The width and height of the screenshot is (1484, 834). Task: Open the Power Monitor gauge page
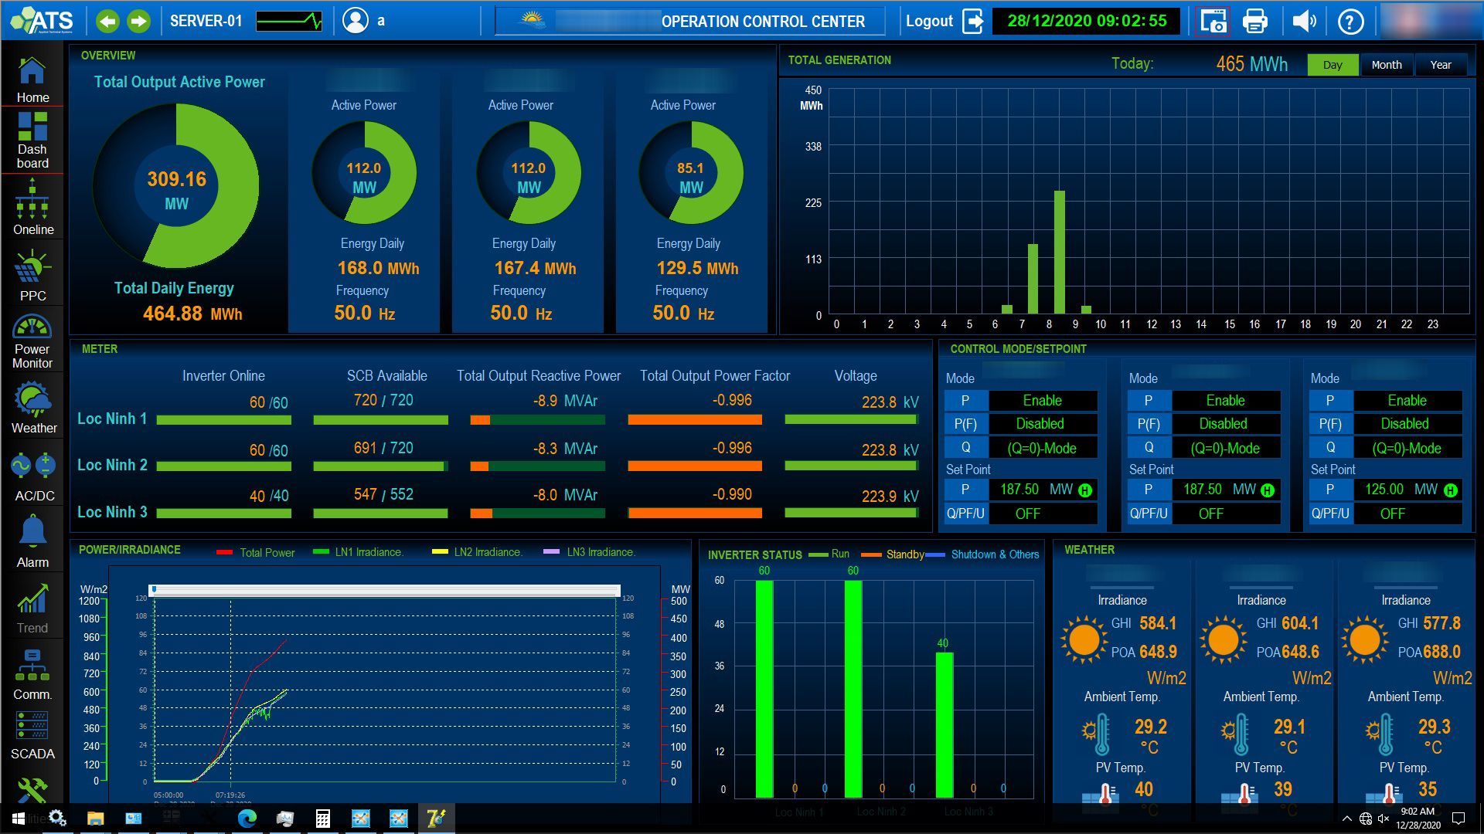click(x=32, y=341)
